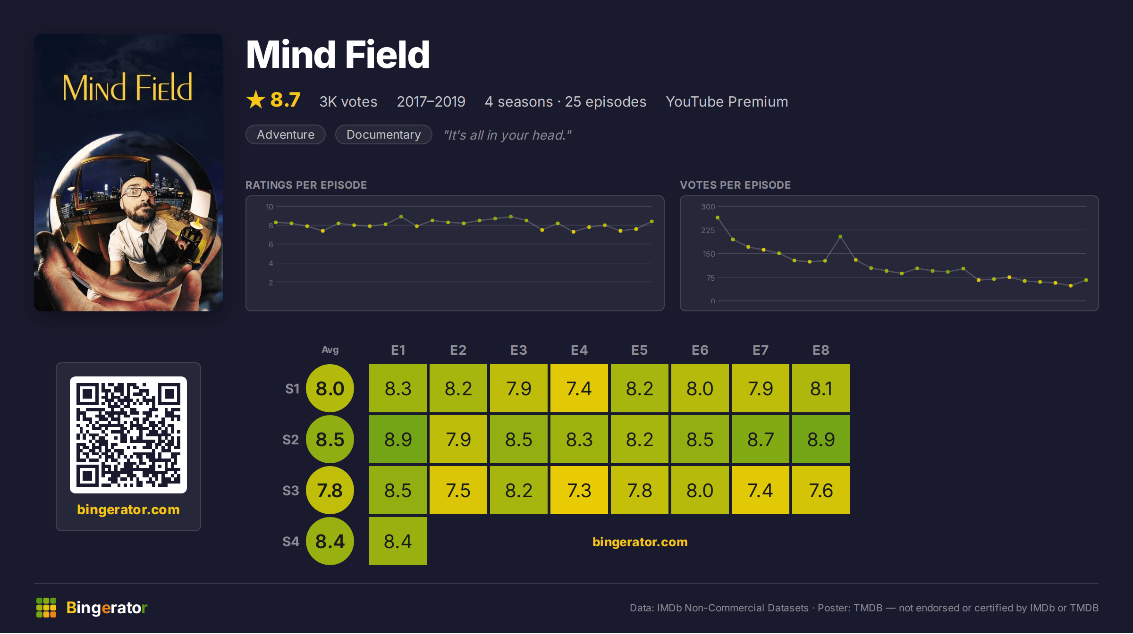Select the S3 average 7.8 circle
Screen dimensions: 1133x634
(330, 490)
